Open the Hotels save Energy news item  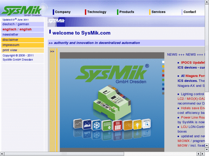(193, 108)
